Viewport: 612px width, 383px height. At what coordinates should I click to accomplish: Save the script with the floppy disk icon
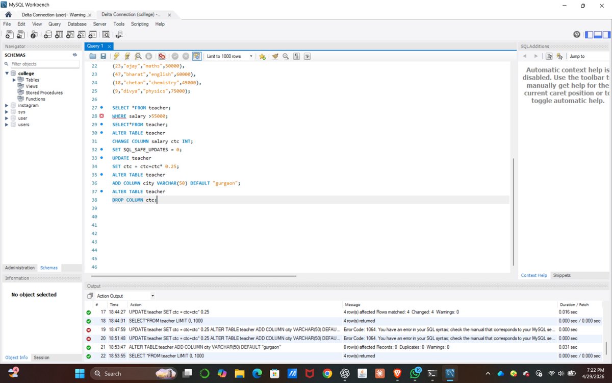(104, 56)
